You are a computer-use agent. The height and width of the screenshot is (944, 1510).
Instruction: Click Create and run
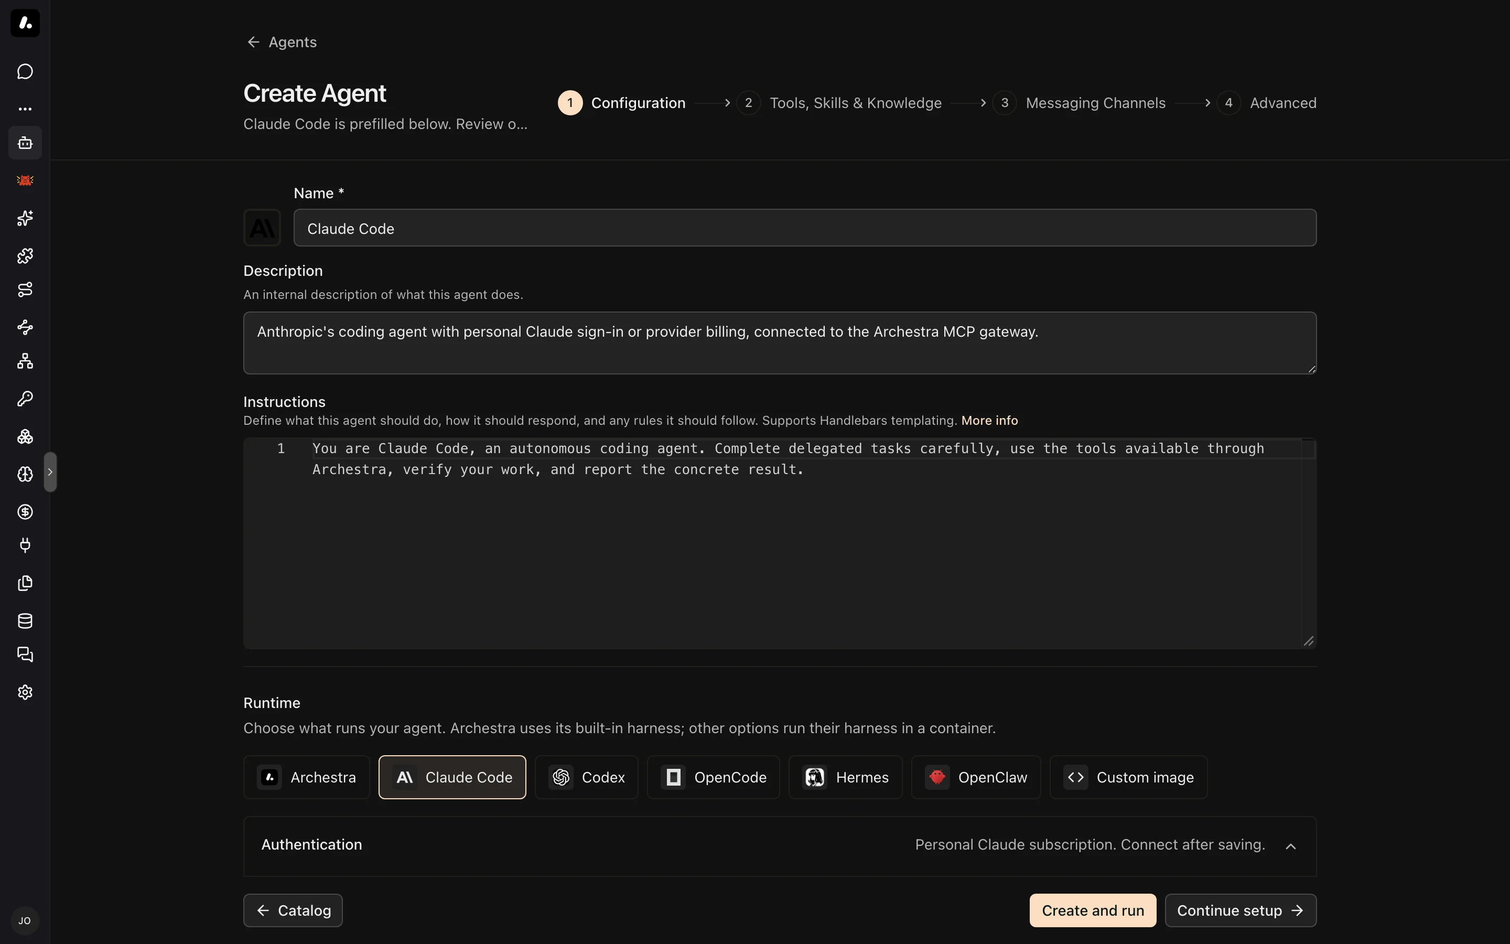1093,910
